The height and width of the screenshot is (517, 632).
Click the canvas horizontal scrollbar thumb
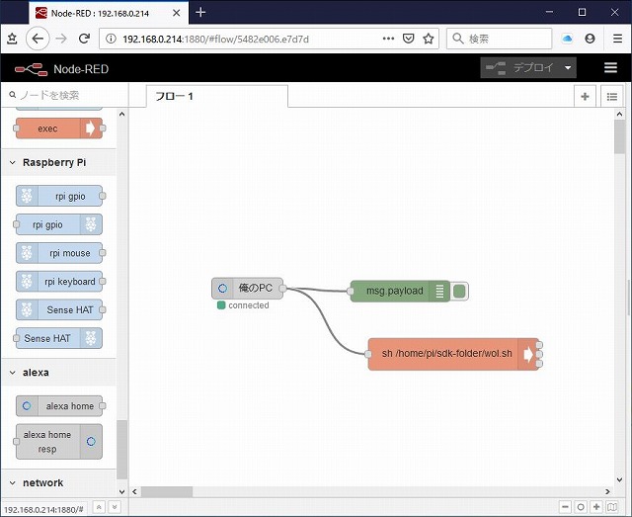coord(167,491)
